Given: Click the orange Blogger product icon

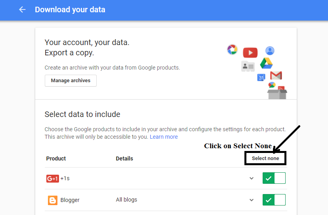Looking at the screenshot, I should point(52,200).
